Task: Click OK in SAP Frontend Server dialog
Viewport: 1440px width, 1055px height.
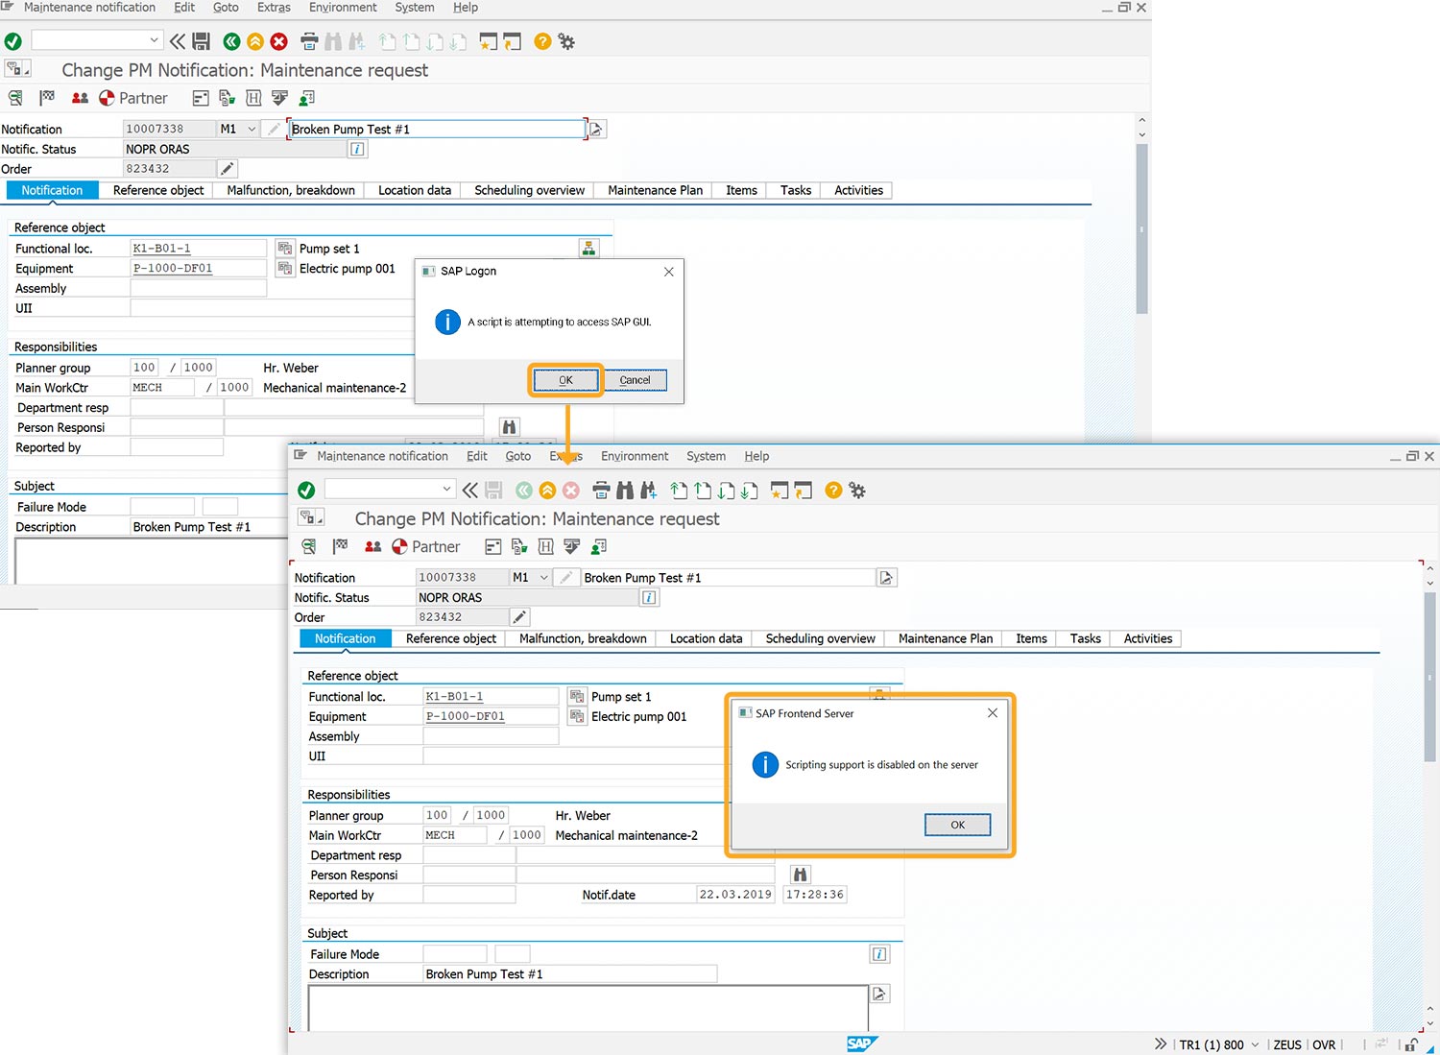Action: 957,825
